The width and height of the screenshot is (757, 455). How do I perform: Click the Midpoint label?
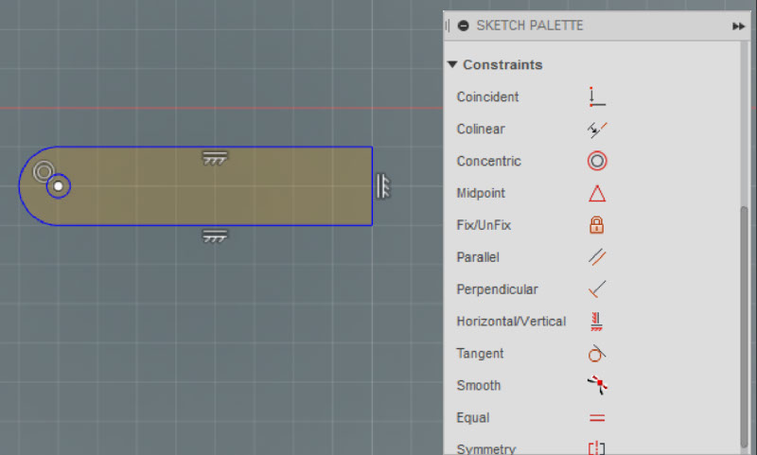click(x=481, y=194)
